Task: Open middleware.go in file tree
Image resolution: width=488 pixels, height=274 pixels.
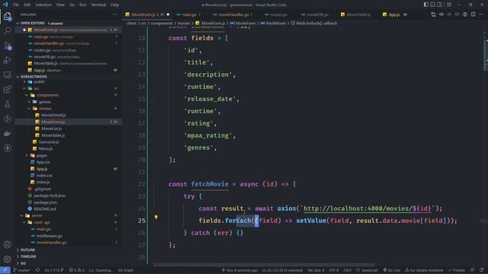Action: (x=49, y=236)
